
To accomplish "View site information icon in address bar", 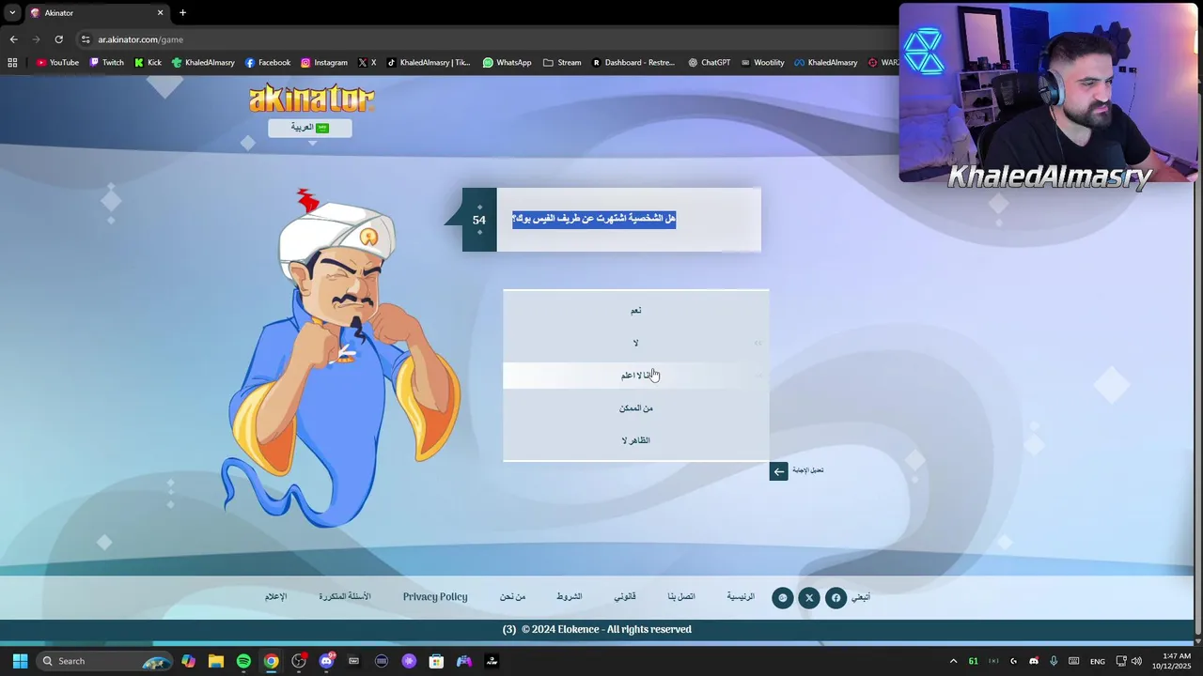I will pos(86,39).
